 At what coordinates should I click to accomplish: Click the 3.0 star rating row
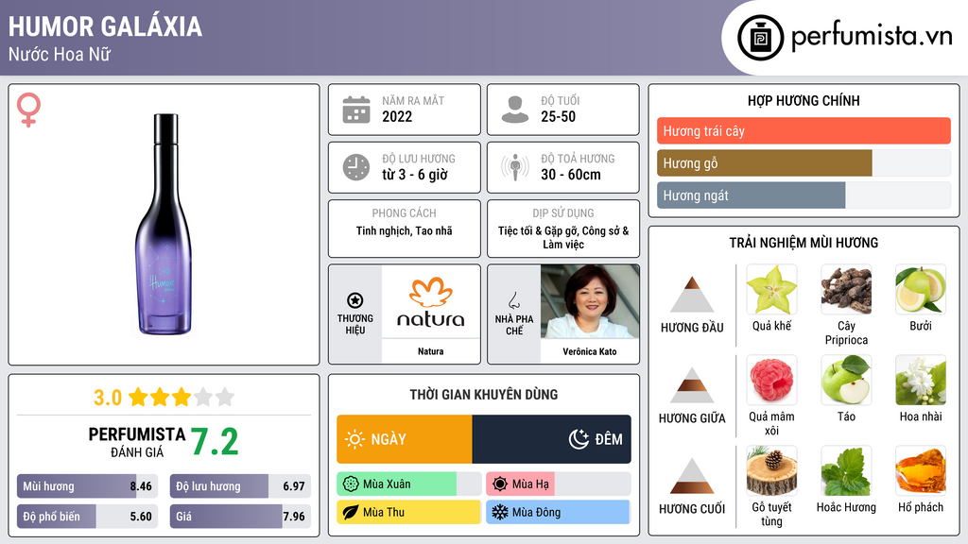[164, 398]
